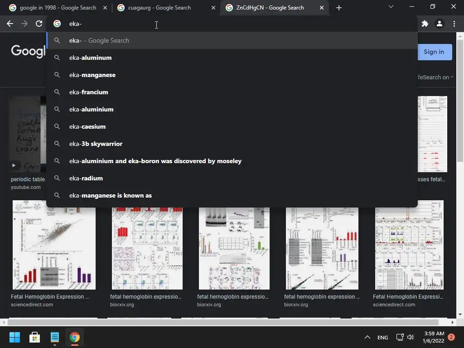
Task: Open a new tab with plus button
Action: point(339,8)
